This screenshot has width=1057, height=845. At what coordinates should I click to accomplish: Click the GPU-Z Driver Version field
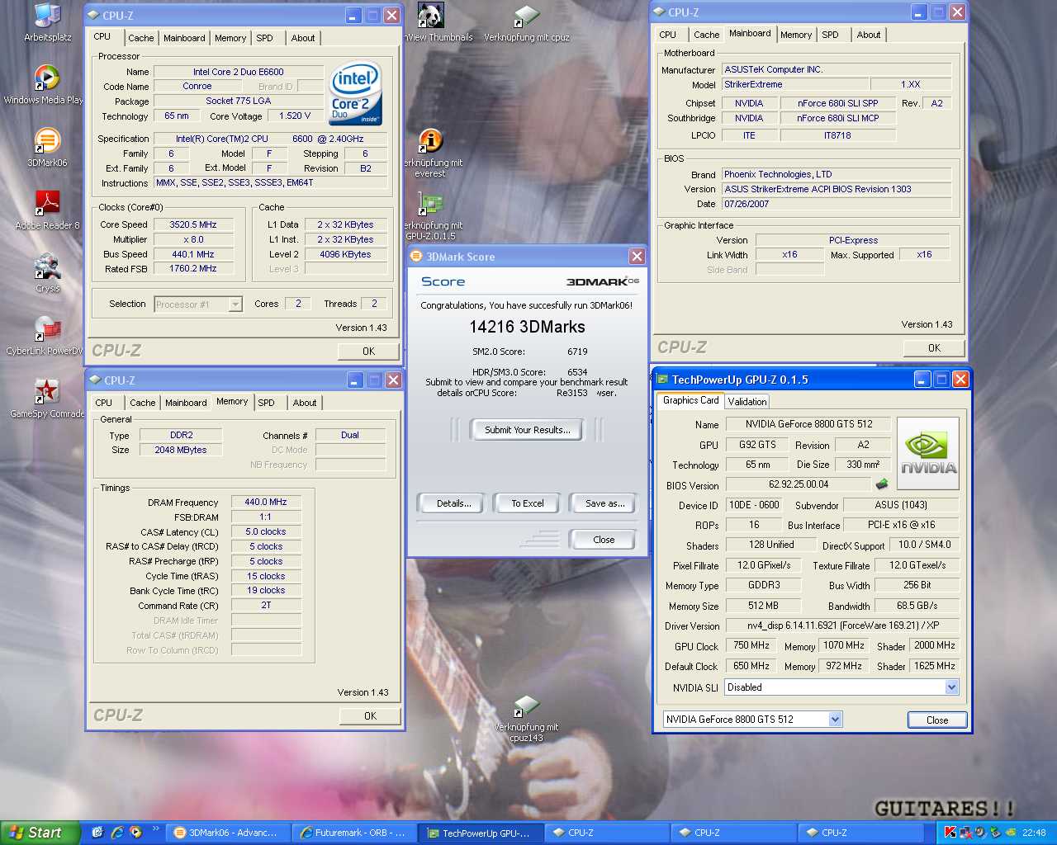842,625
